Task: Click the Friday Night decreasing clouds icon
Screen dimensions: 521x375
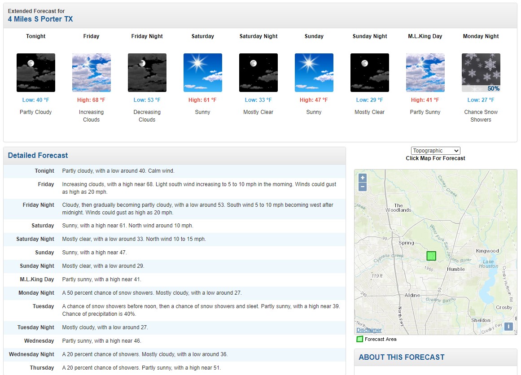Action: coord(147,73)
